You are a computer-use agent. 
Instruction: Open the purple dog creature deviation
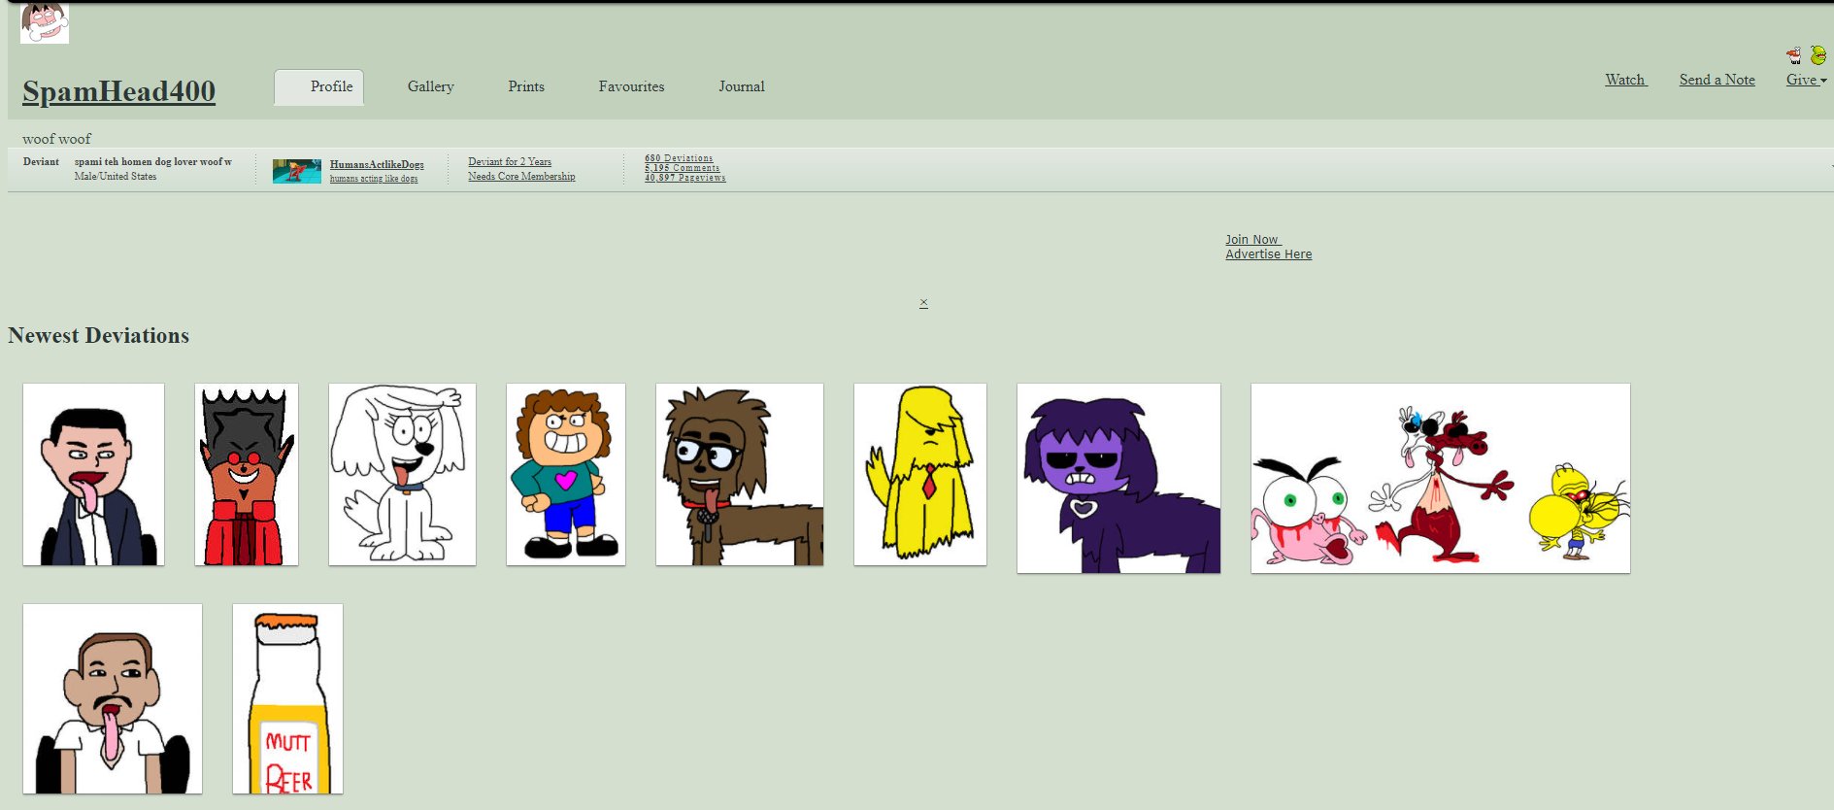(1118, 478)
